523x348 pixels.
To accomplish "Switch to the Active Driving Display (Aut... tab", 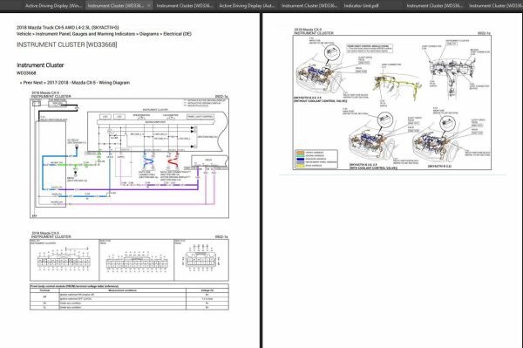I will 247,6.
